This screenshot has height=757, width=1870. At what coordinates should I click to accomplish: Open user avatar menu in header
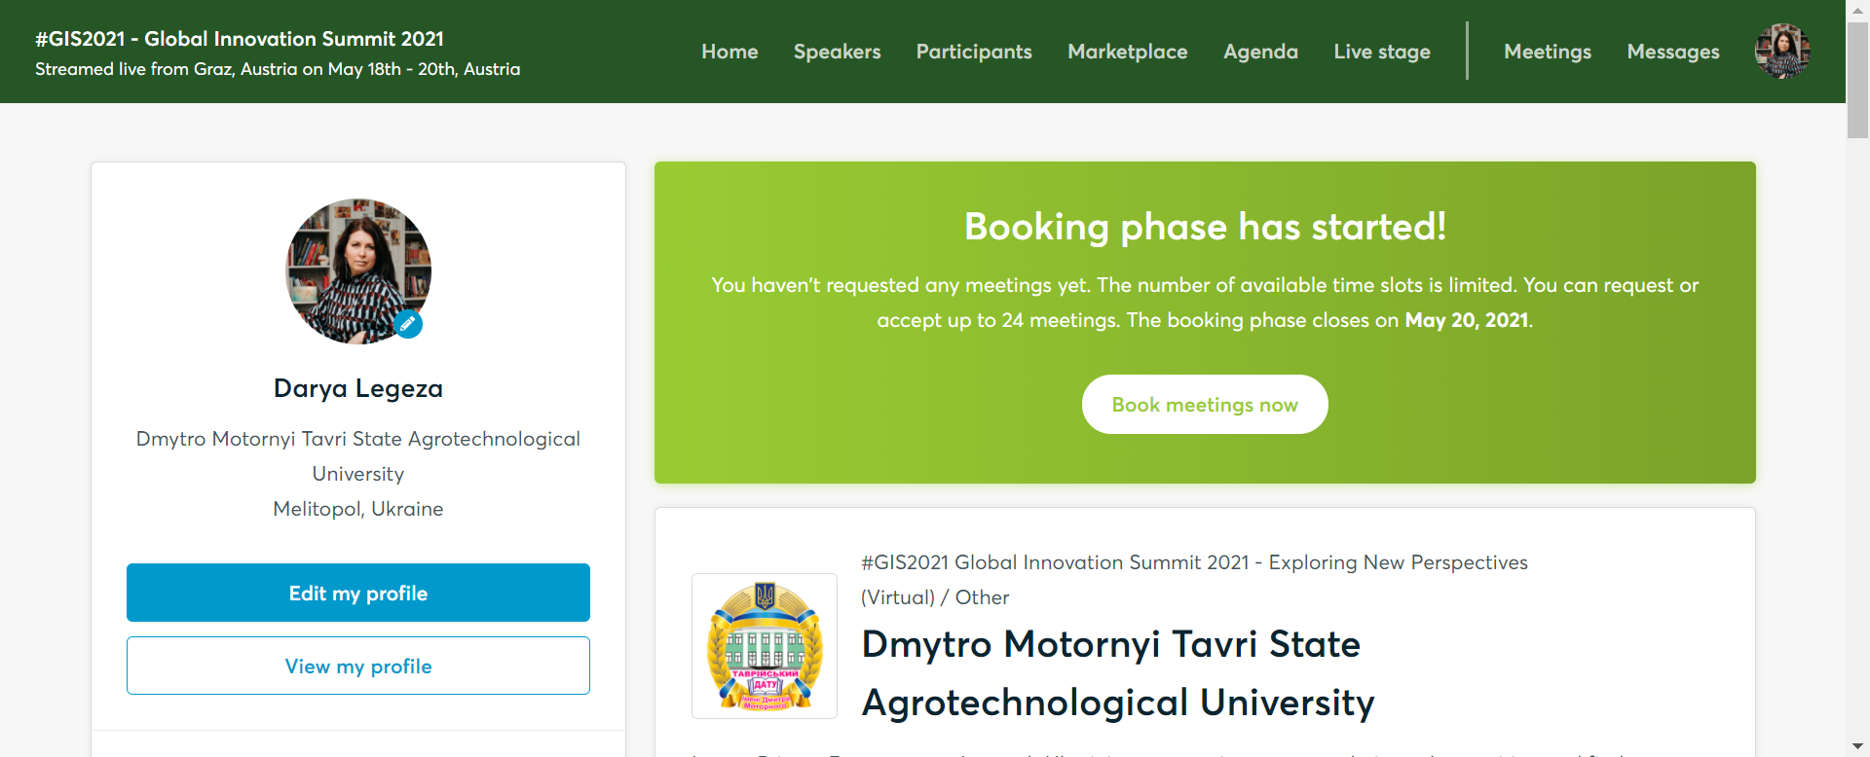[x=1781, y=52]
